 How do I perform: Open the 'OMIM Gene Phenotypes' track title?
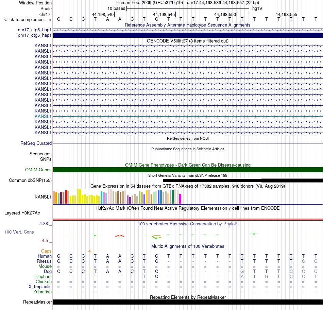[188, 165]
